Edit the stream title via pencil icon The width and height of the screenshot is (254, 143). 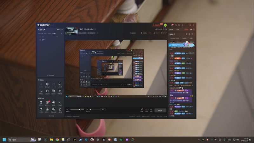pos(95,29)
